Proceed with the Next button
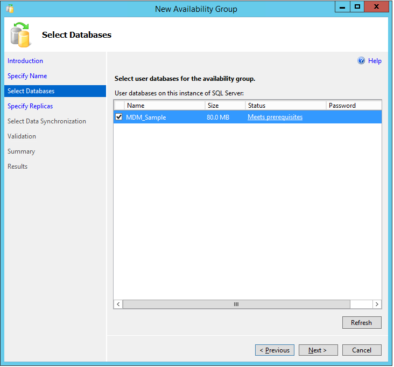The image size is (394, 367). click(x=318, y=350)
